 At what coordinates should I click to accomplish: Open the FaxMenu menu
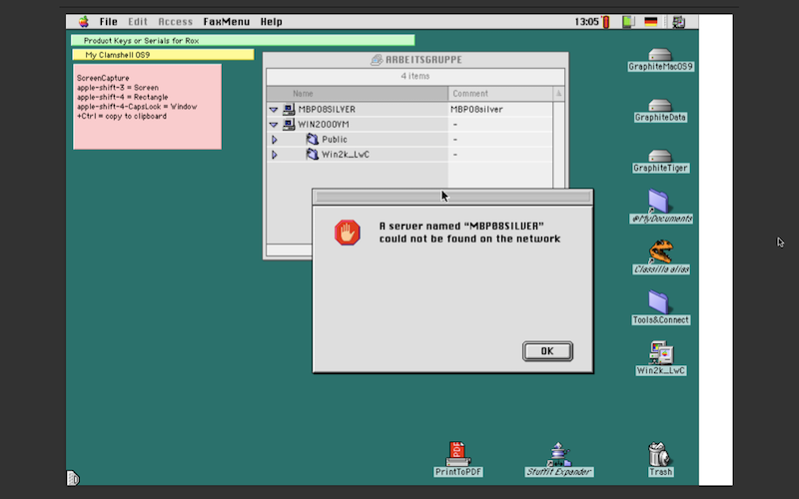tap(227, 21)
